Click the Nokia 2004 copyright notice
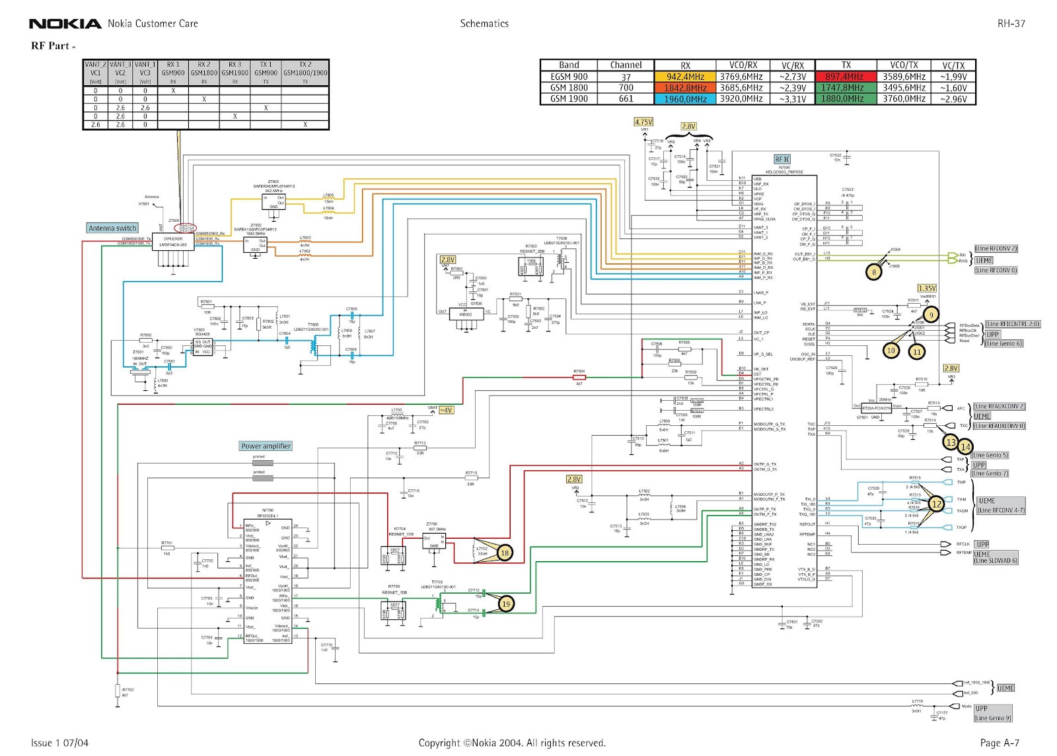 click(x=512, y=743)
